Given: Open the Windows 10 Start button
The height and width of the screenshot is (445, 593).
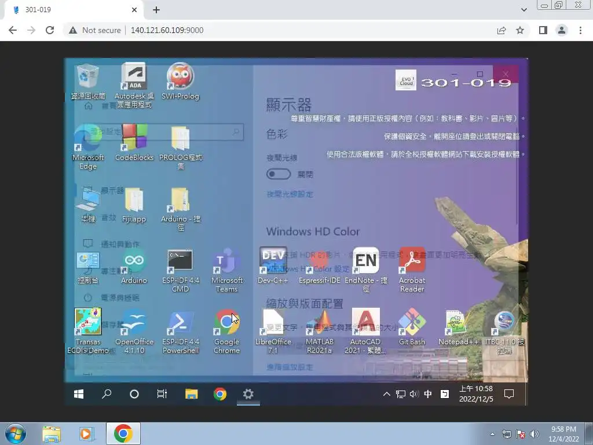Looking at the screenshot, I should point(79,394).
